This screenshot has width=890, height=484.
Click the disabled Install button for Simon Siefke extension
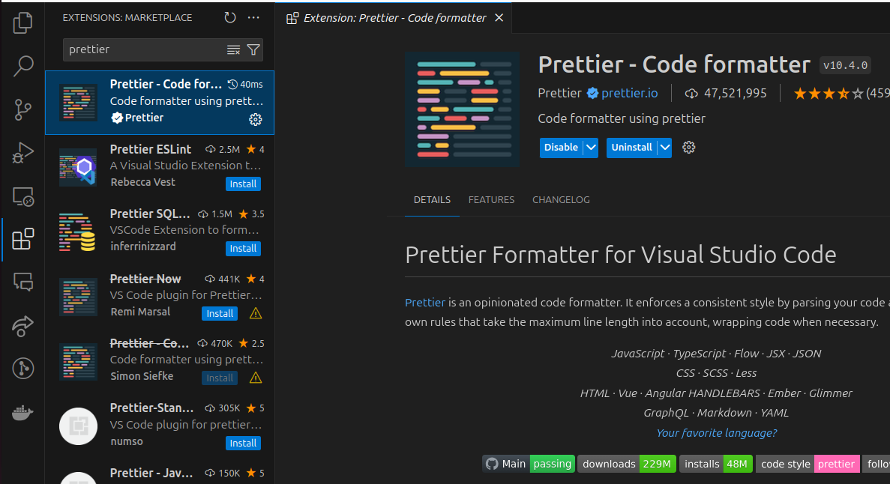point(220,378)
